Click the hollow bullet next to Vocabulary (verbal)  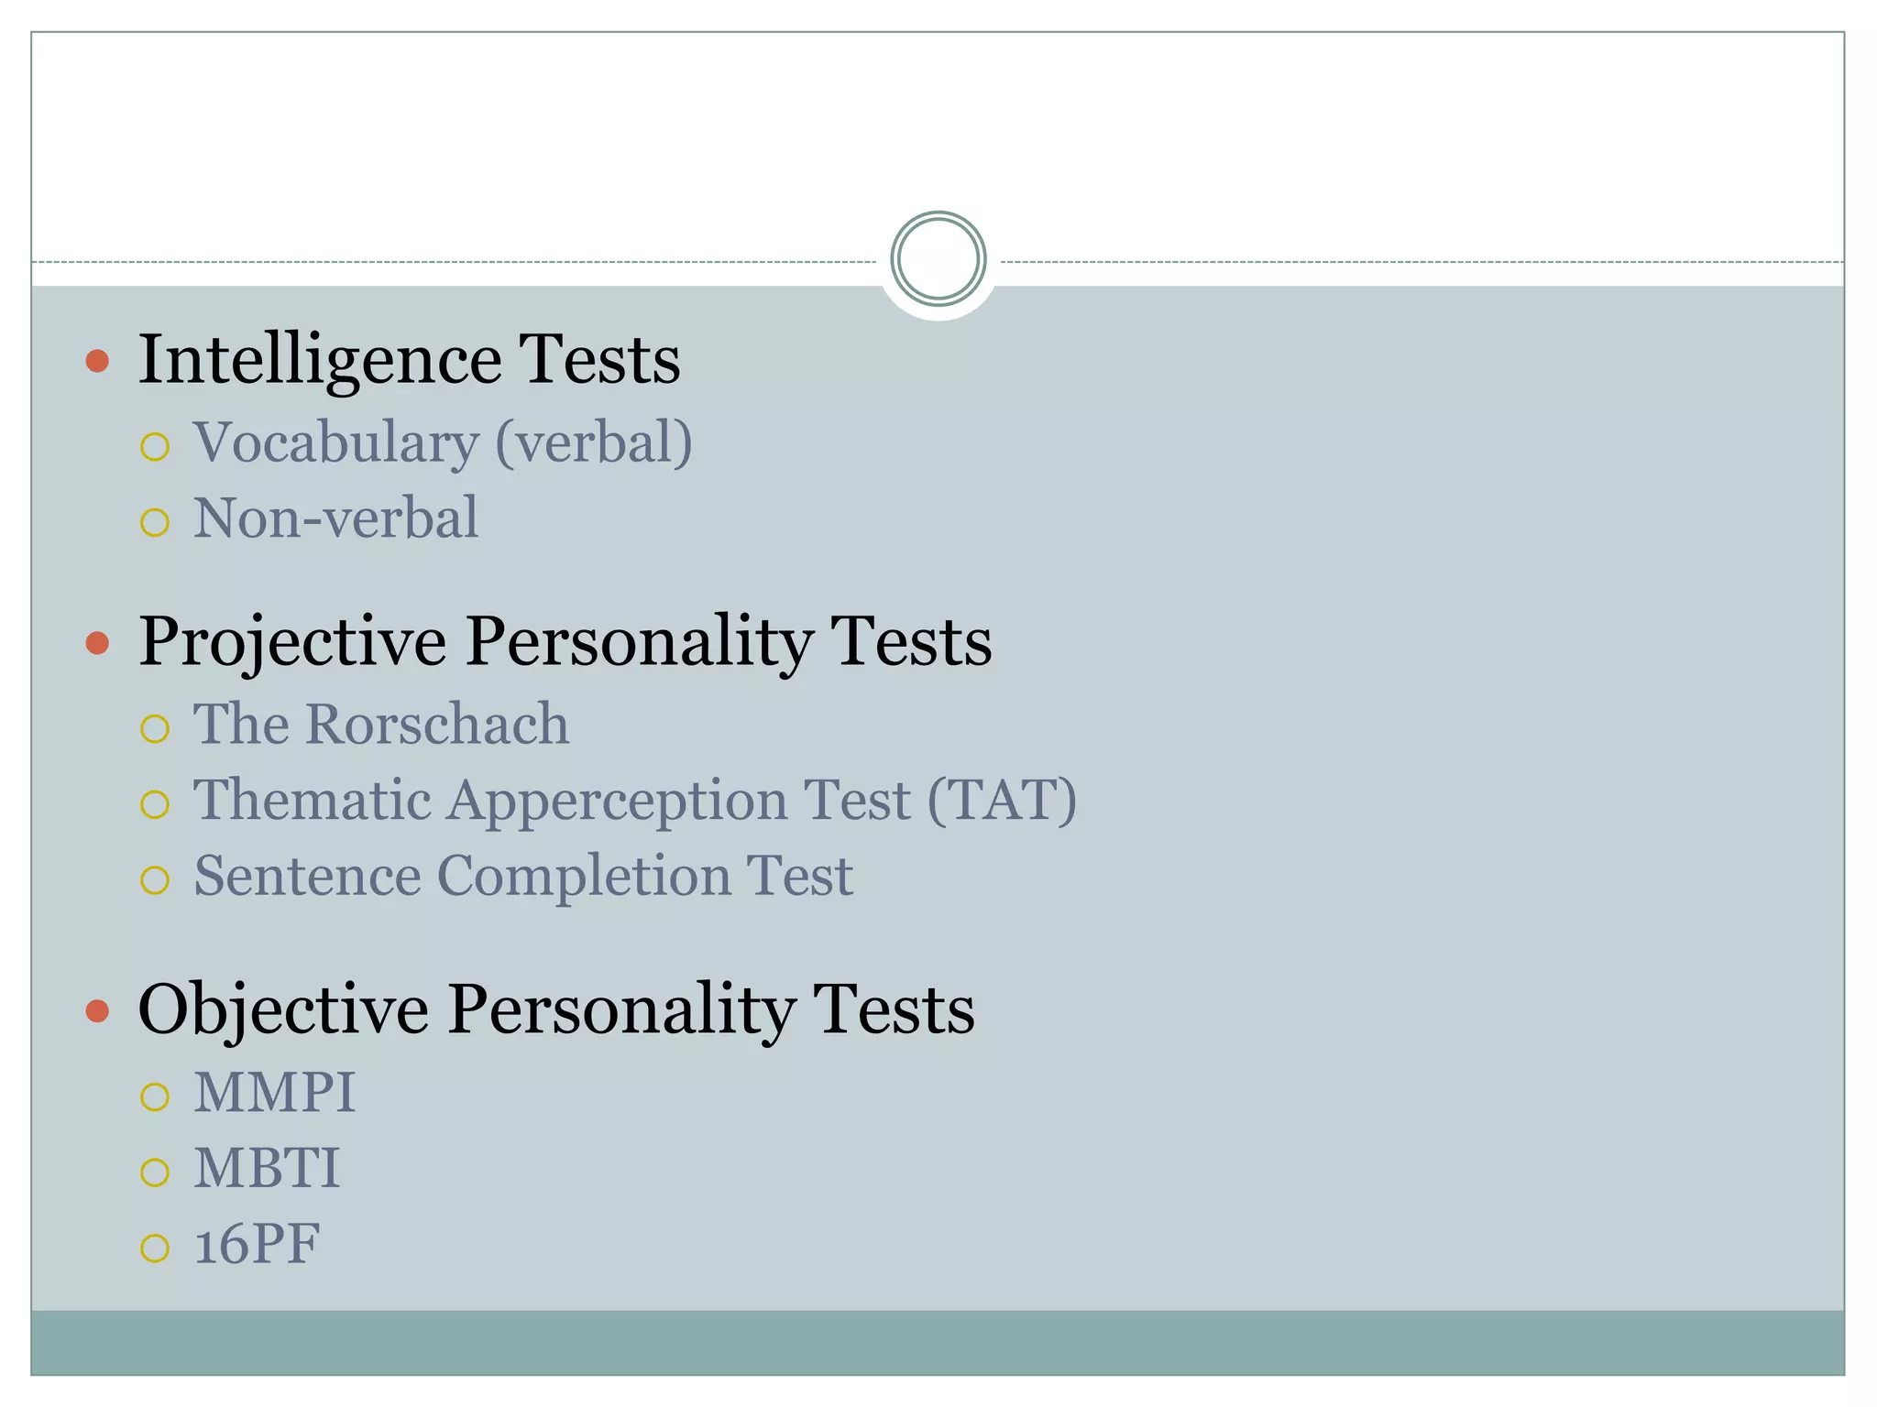[x=155, y=447]
